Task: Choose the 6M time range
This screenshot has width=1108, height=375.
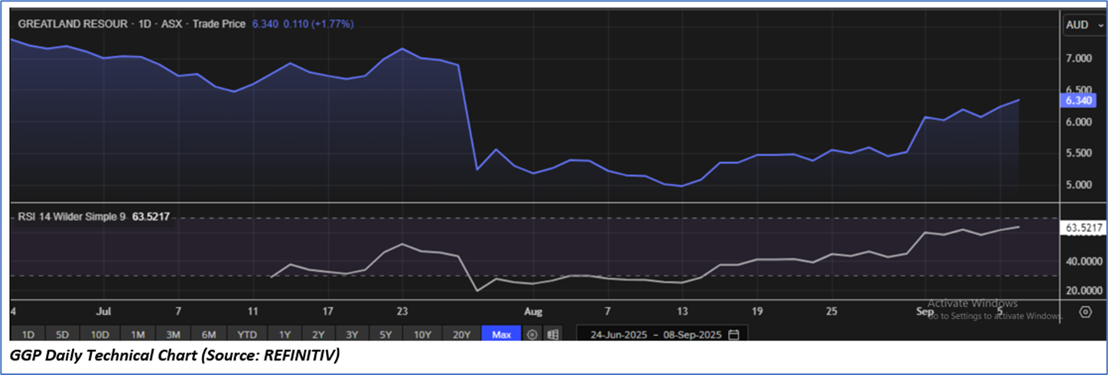Action: tap(209, 334)
